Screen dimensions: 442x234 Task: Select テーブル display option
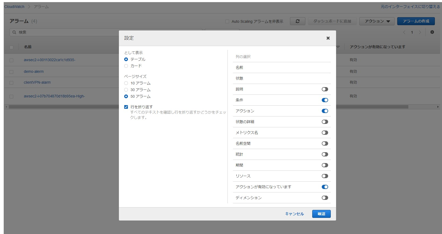(126, 59)
